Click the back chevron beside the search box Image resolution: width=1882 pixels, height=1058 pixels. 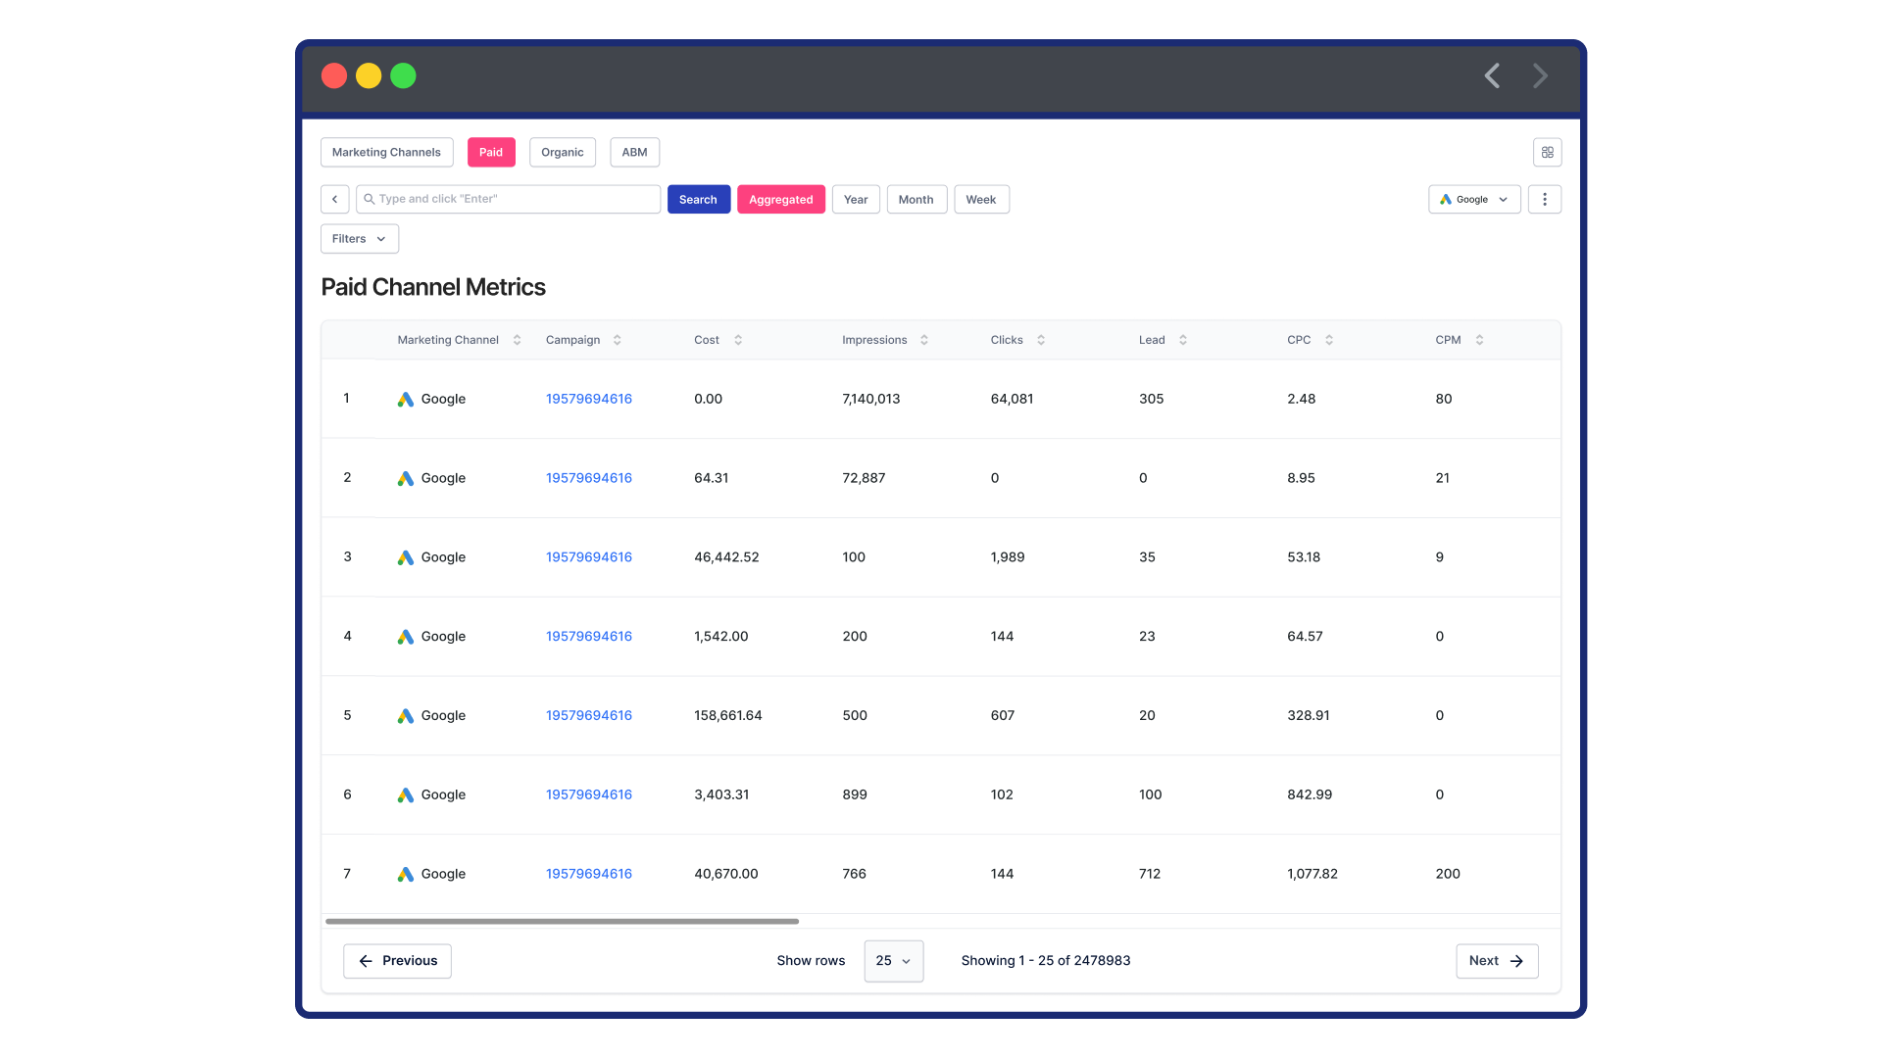coord(334,199)
